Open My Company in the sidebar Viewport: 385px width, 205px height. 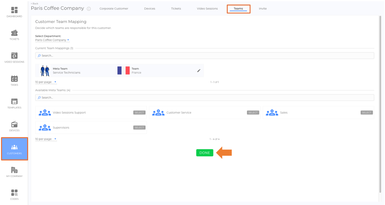[14, 172]
